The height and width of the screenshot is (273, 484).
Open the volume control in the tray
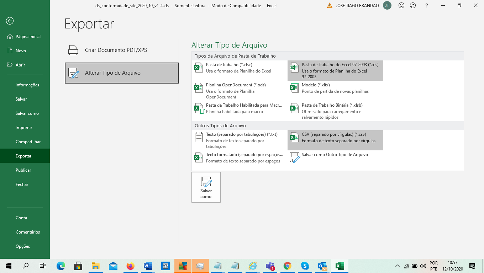(x=423, y=266)
